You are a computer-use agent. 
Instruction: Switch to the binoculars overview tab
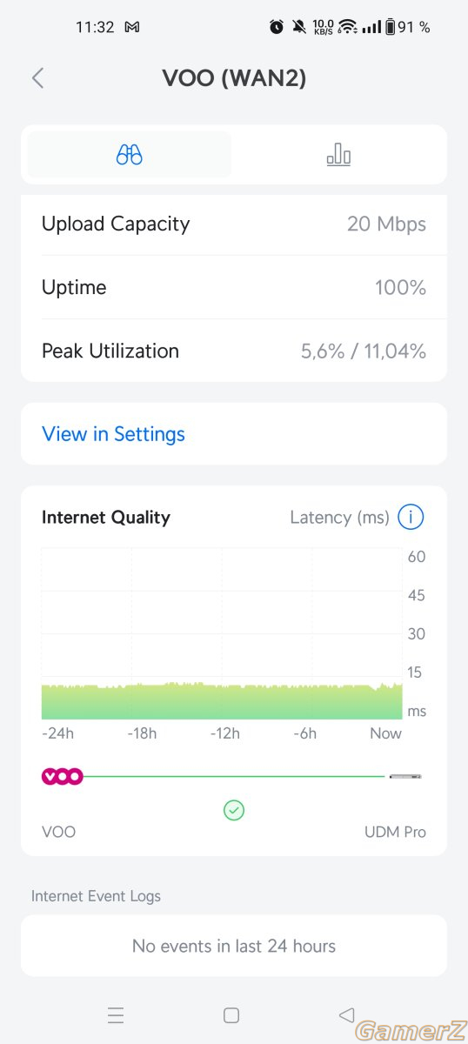pos(130,155)
